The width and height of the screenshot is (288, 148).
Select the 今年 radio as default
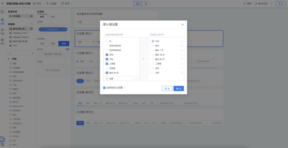pyautogui.click(x=153, y=73)
